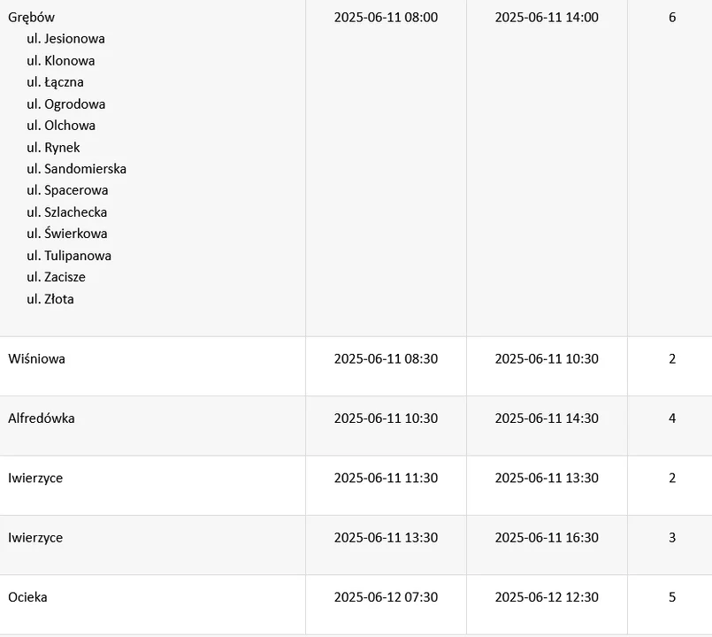Select the ul. Rynek entry
Screen dimensions: 712x637
pyautogui.click(x=53, y=147)
